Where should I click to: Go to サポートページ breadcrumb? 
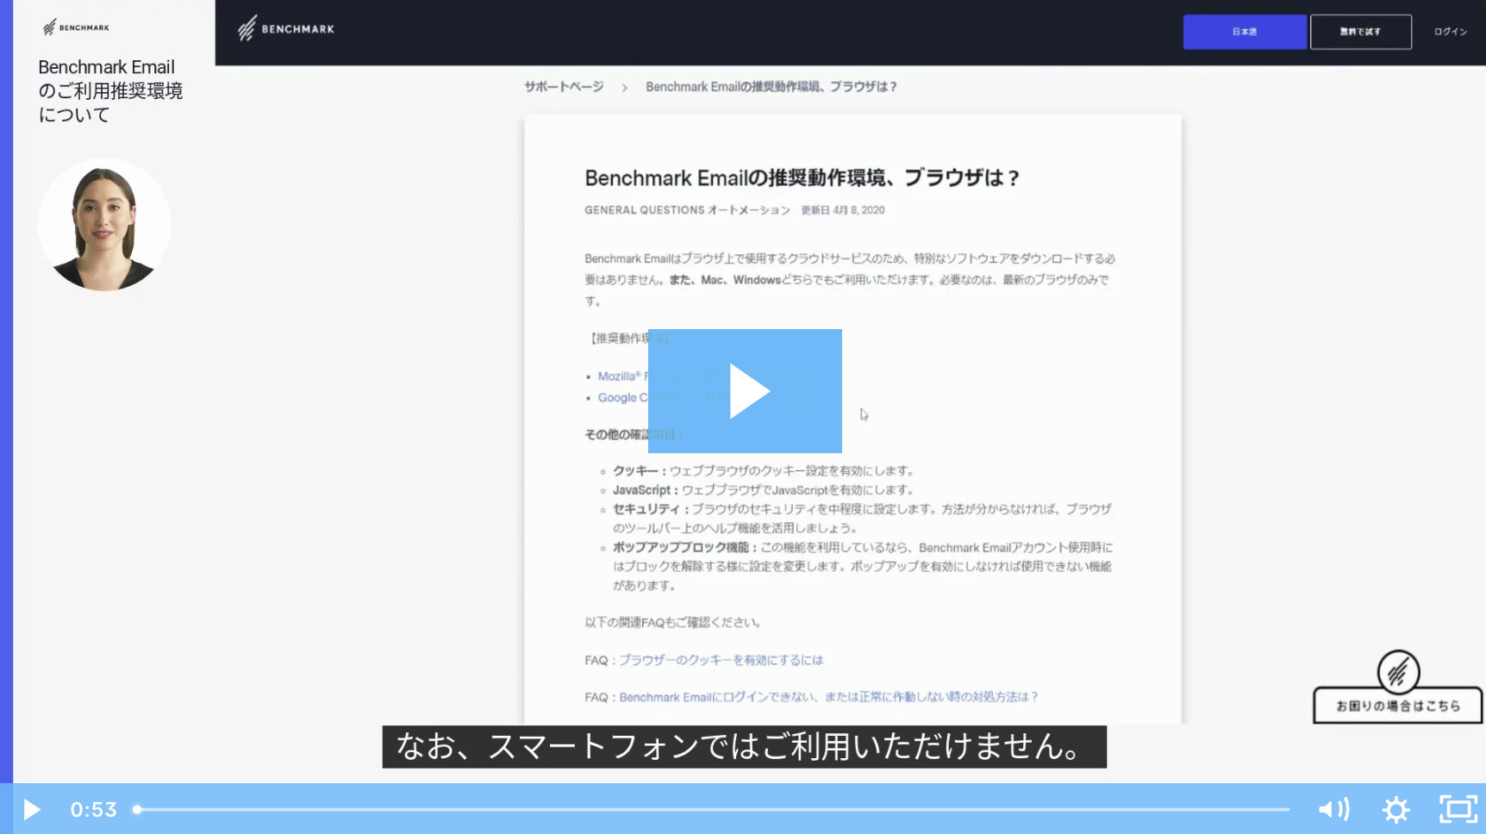(564, 87)
